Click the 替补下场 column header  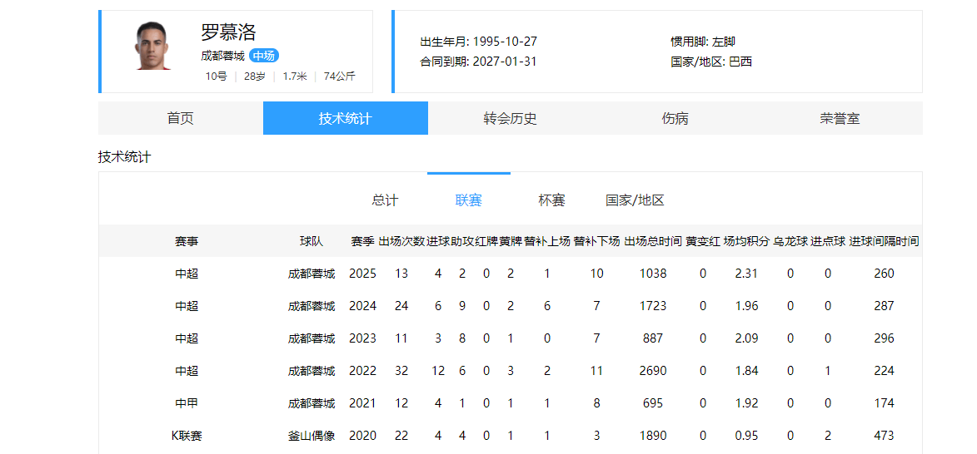pyautogui.click(x=597, y=241)
